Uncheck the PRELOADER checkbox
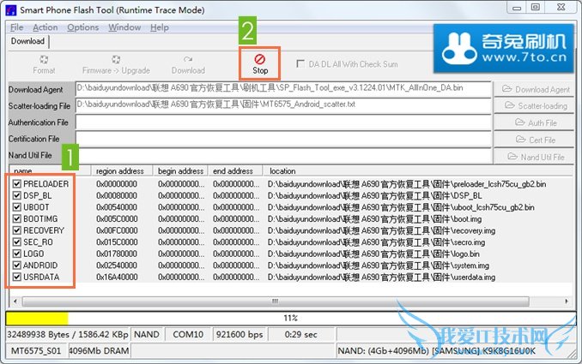The height and width of the screenshot is (364, 582). pyautogui.click(x=16, y=183)
